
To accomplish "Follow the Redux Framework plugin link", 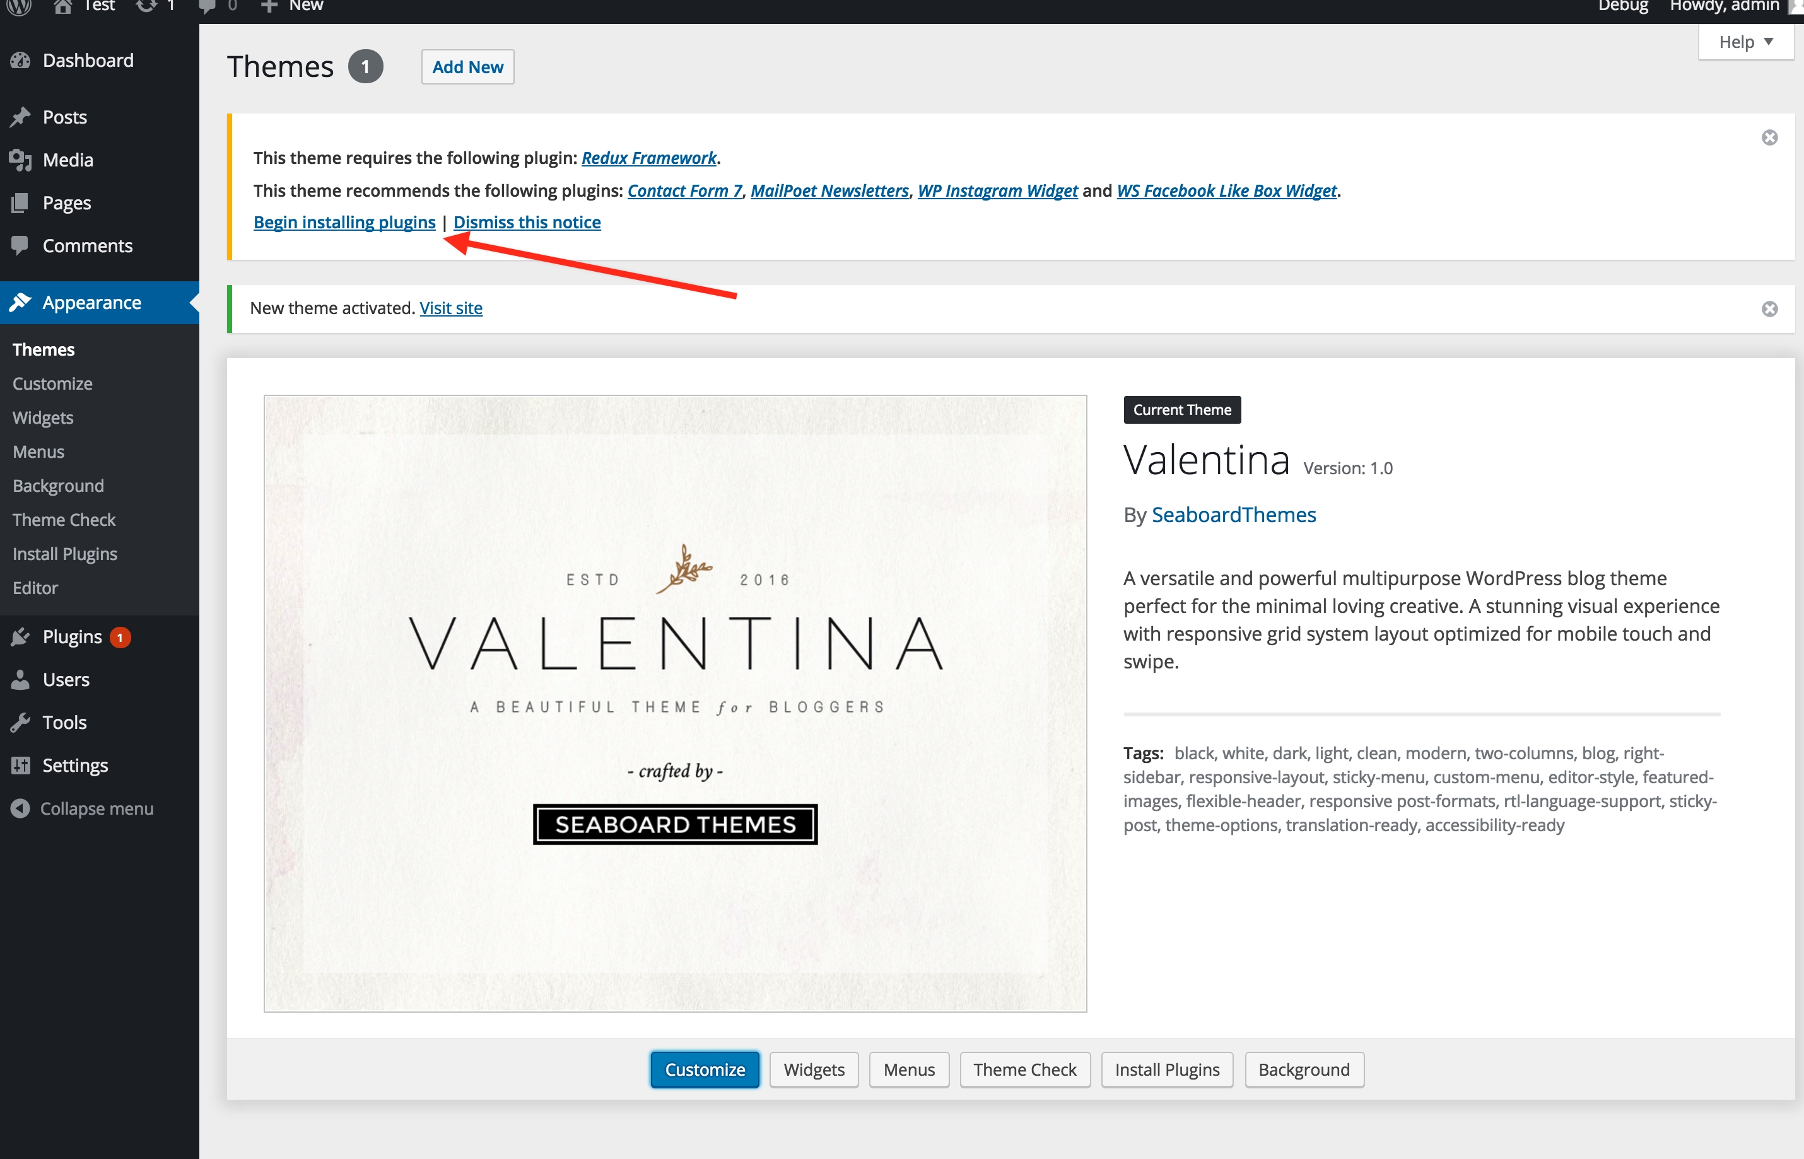I will [649, 158].
